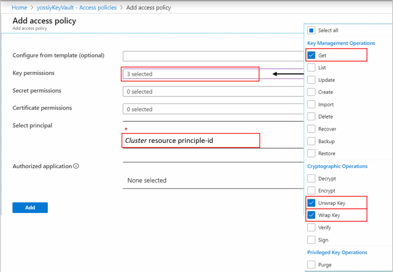The image size is (393, 272).
Task: Toggle the Select all checkbox
Action: (x=311, y=30)
